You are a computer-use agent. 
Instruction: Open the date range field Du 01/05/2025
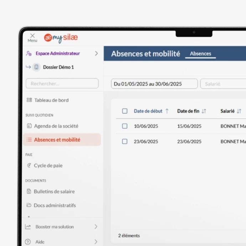tap(154, 84)
